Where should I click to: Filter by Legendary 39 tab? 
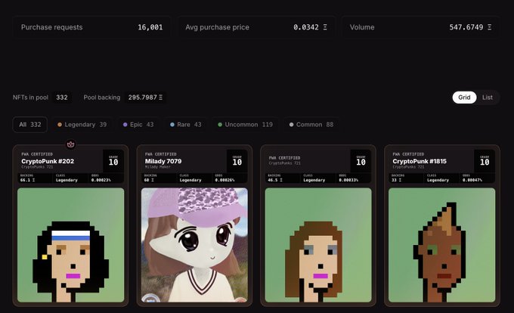(82, 125)
